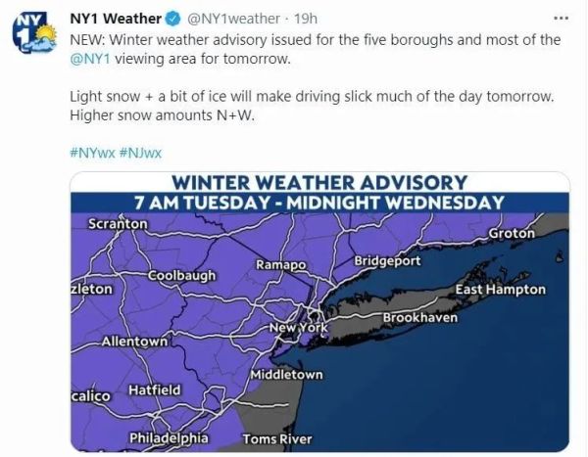Click the East Hampton map label
Screen dimensions: 588x457
pyautogui.click(x=500, y=290)
